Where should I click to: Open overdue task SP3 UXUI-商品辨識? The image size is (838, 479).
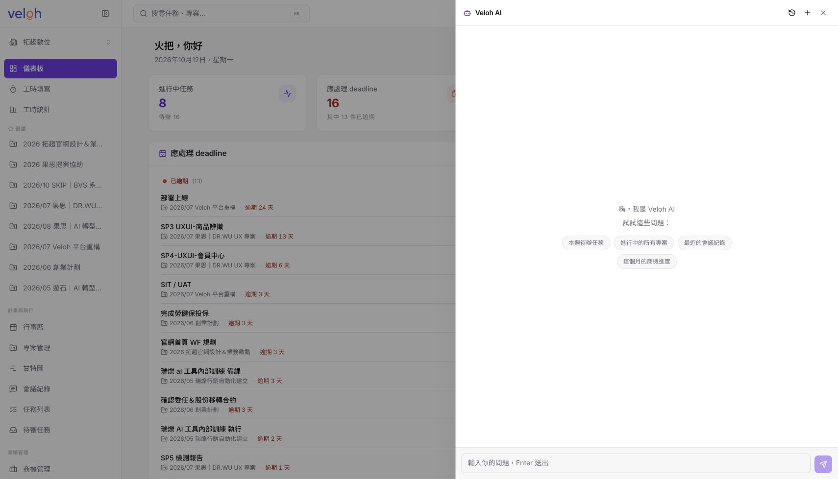click(x=192, y=227)
